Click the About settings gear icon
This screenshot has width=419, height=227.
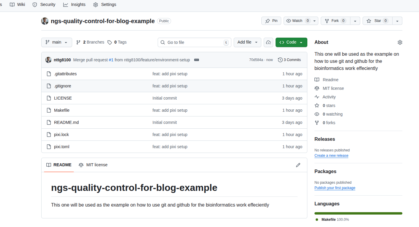400,42
